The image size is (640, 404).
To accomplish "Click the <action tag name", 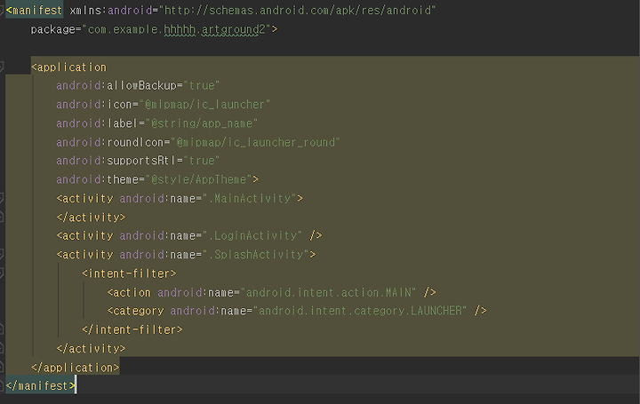I will point(129,293).
